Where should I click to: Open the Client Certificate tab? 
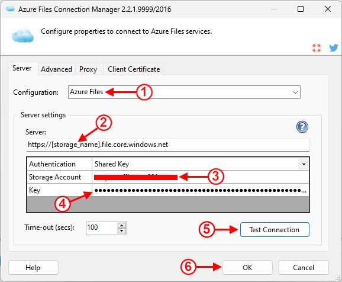tap(134, 69)
